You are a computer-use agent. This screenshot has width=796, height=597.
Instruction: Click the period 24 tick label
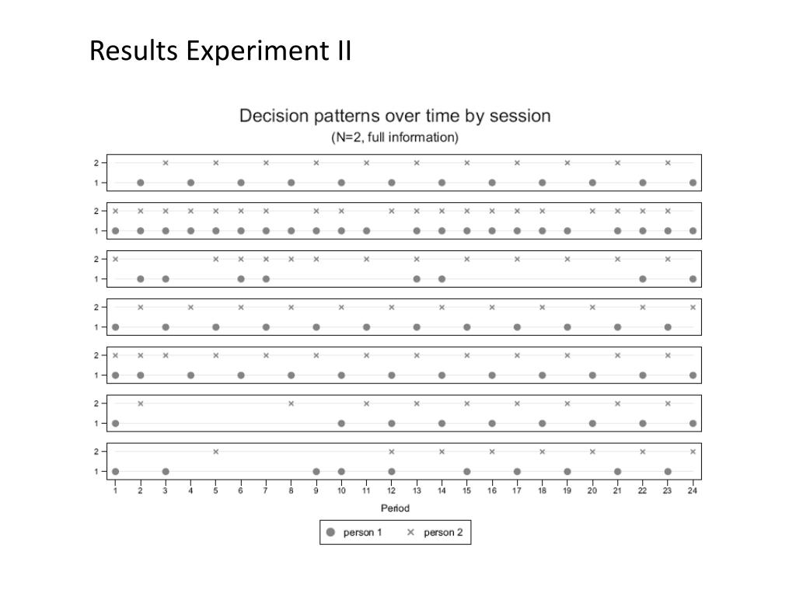click(x=693, y=491)
